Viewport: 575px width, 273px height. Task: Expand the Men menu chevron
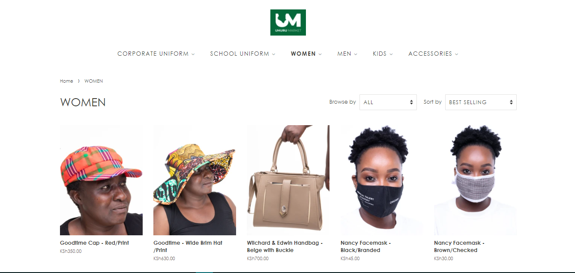point(356,54)
